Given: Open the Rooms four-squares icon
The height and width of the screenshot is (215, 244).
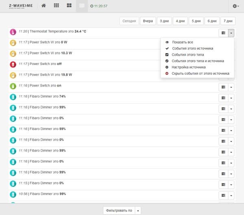Looking at the screenshot, I should (69, 6).
